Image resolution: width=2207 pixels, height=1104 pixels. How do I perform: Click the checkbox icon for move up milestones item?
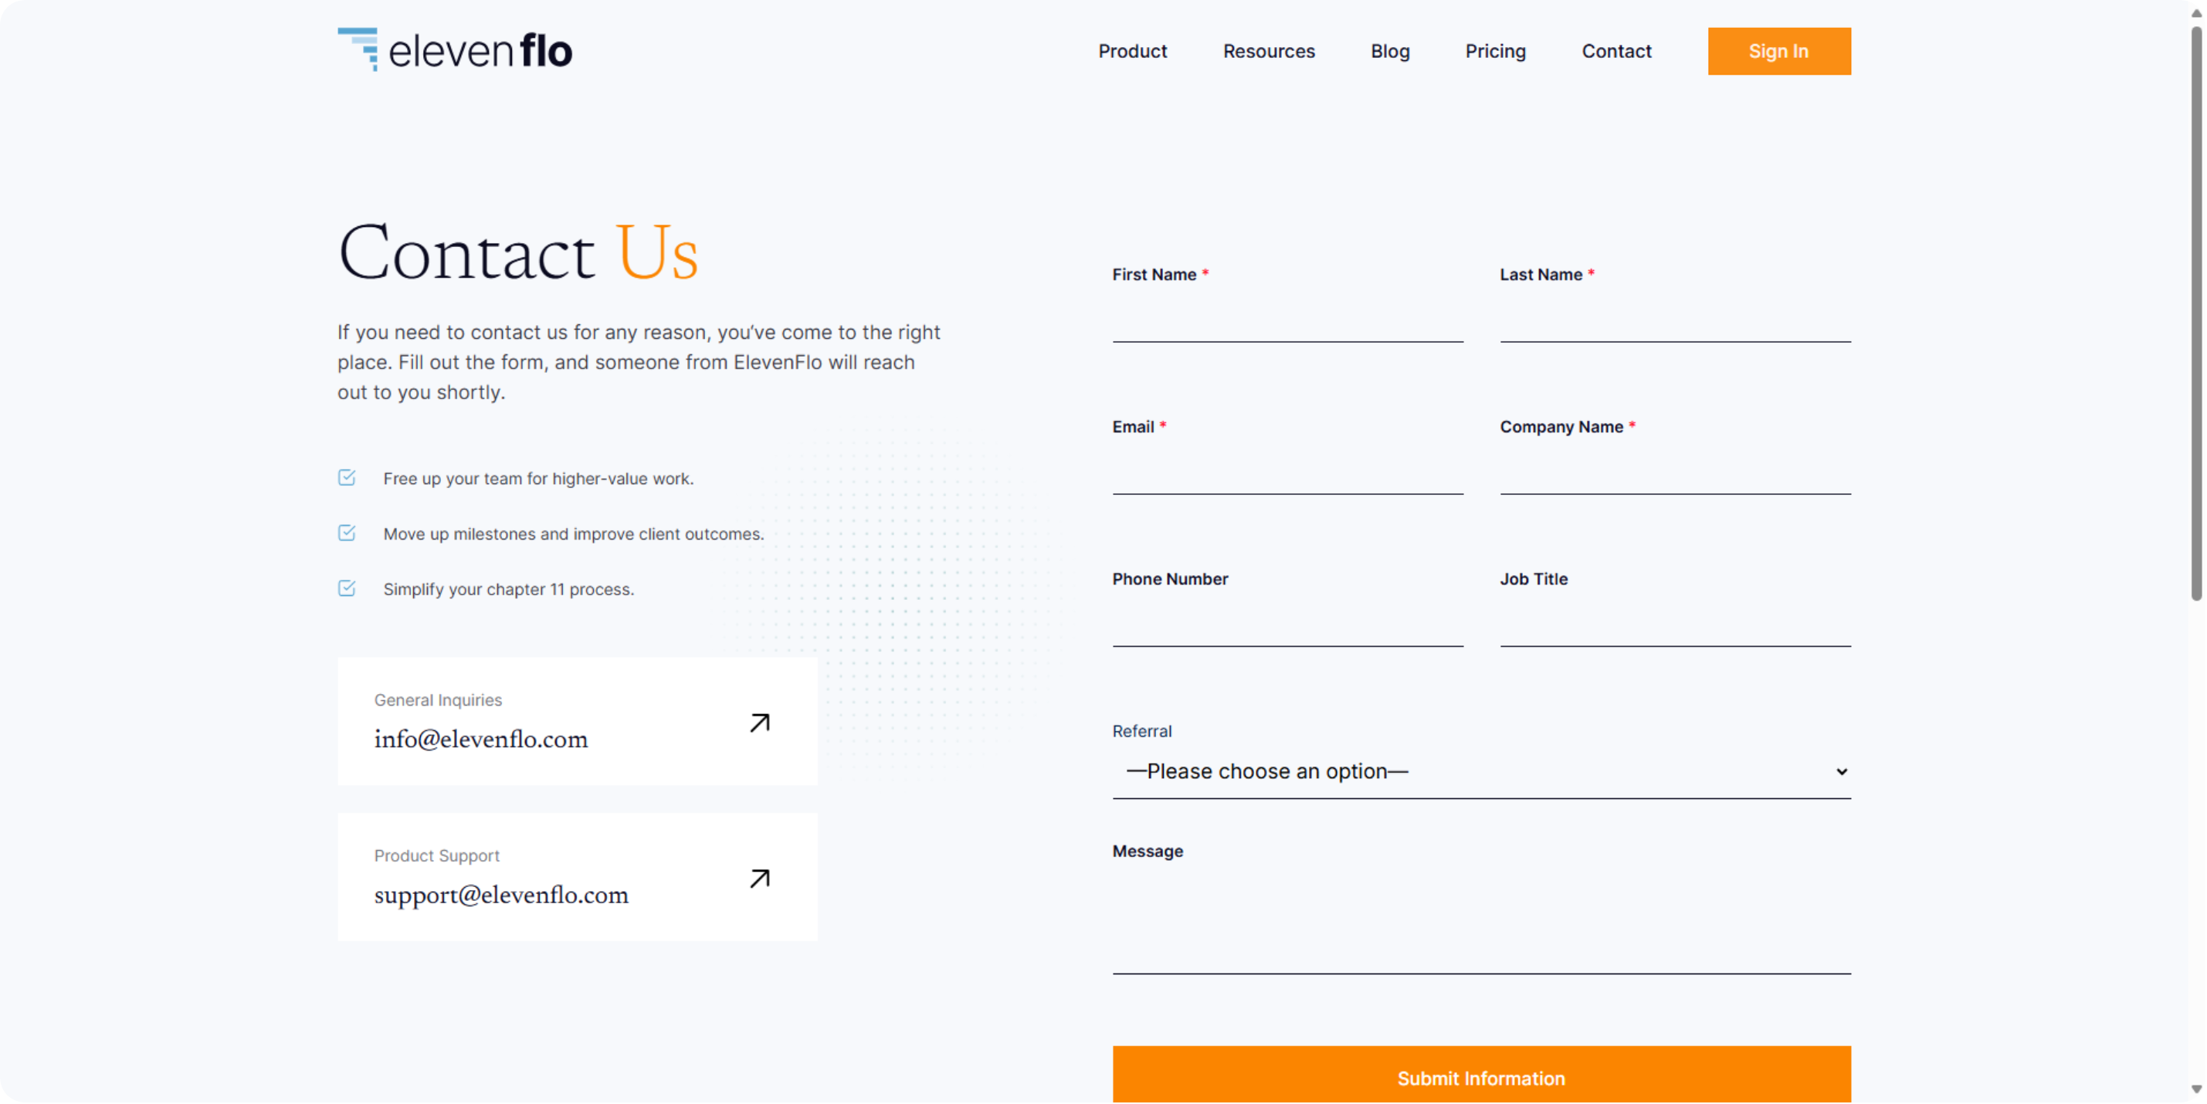[347, 532]
